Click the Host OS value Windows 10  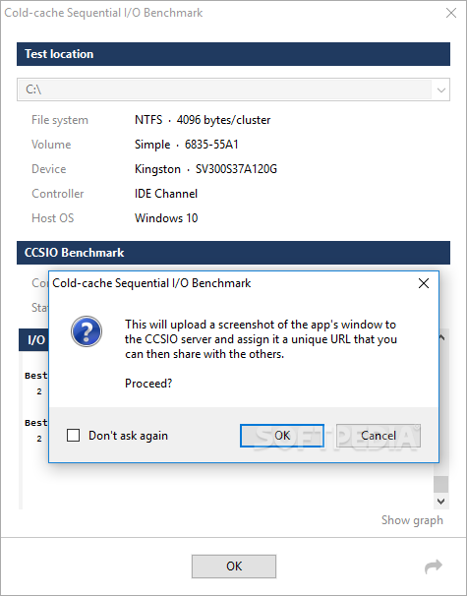(166, 218)
